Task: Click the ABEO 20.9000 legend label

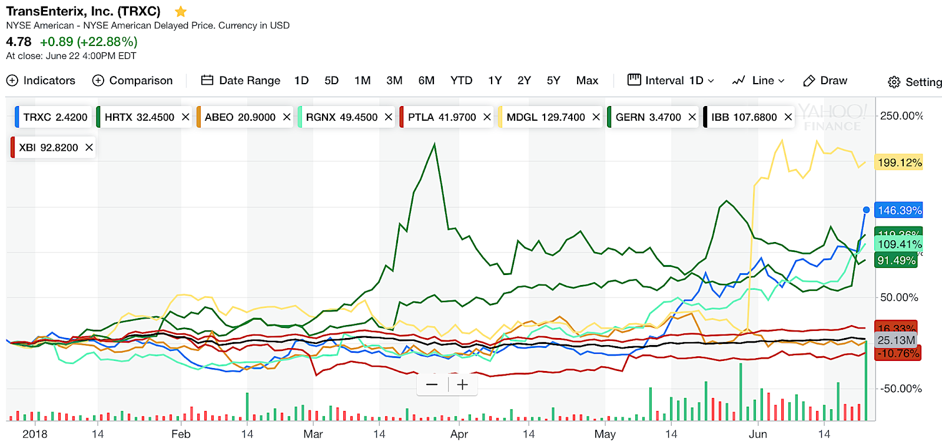Action: (240, 117)
